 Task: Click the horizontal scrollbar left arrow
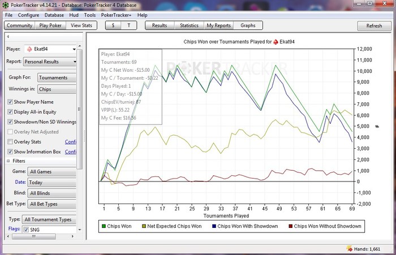[8, 236]
